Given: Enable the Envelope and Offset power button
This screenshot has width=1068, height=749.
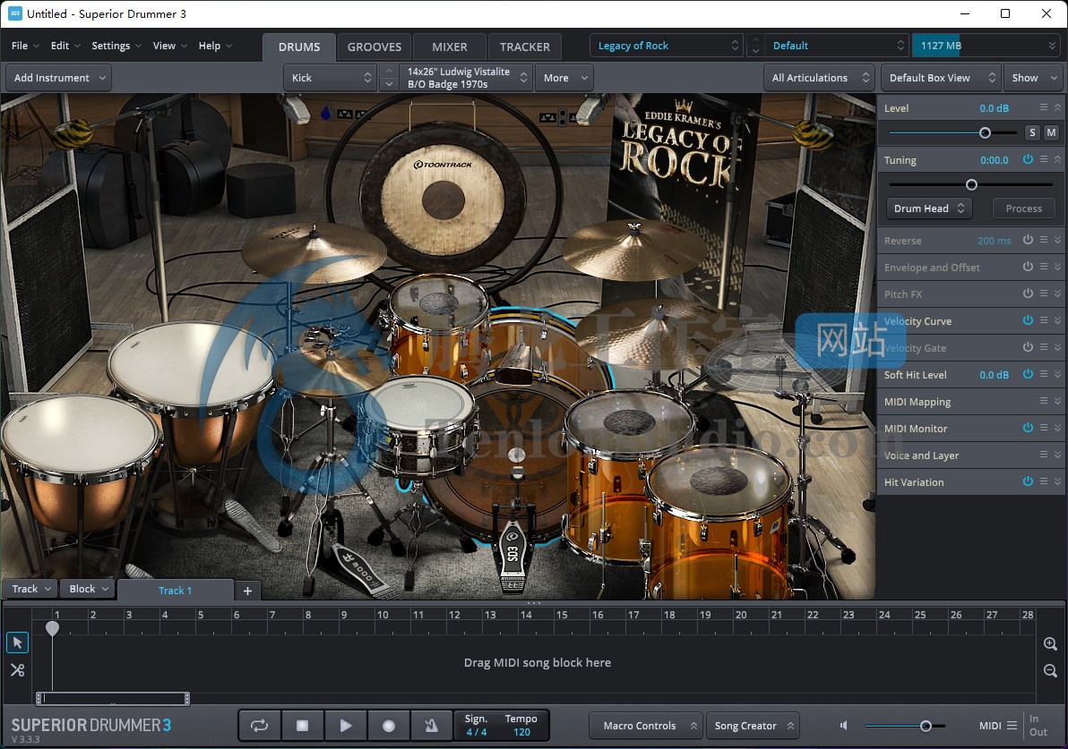Looking at the screenshot, I should (1028, 267).
